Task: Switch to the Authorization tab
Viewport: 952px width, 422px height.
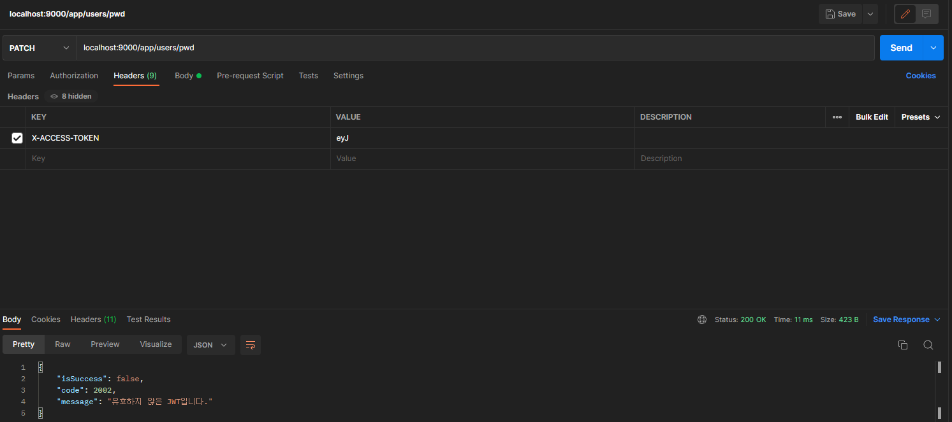Action: click(74, 76)
